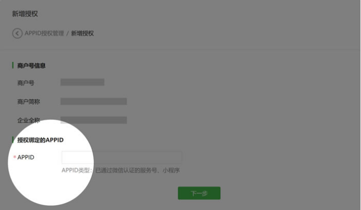Click the green bar beside 商户号信息

(x=13, y=66)
